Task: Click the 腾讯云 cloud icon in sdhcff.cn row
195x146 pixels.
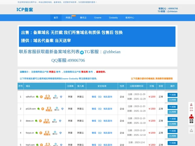Action: coord(56,97)
